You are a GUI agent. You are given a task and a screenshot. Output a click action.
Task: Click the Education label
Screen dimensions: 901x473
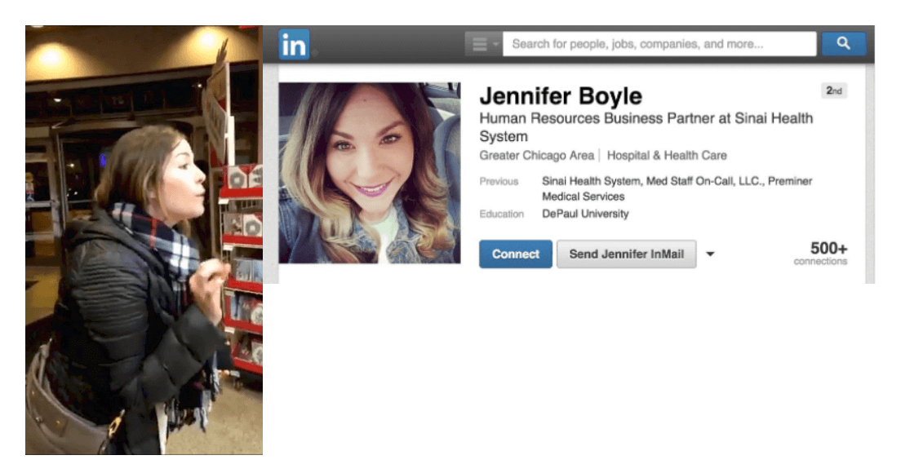pyautogui.click(x=502, y=214)
